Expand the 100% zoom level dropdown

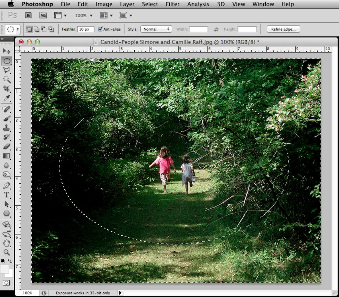pos(84,15)
